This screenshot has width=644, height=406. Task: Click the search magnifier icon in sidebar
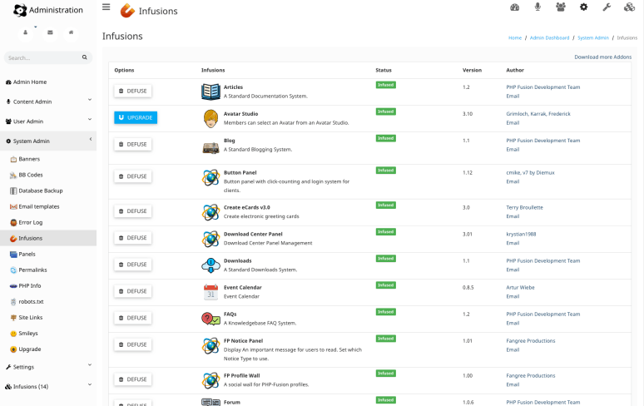84,57
